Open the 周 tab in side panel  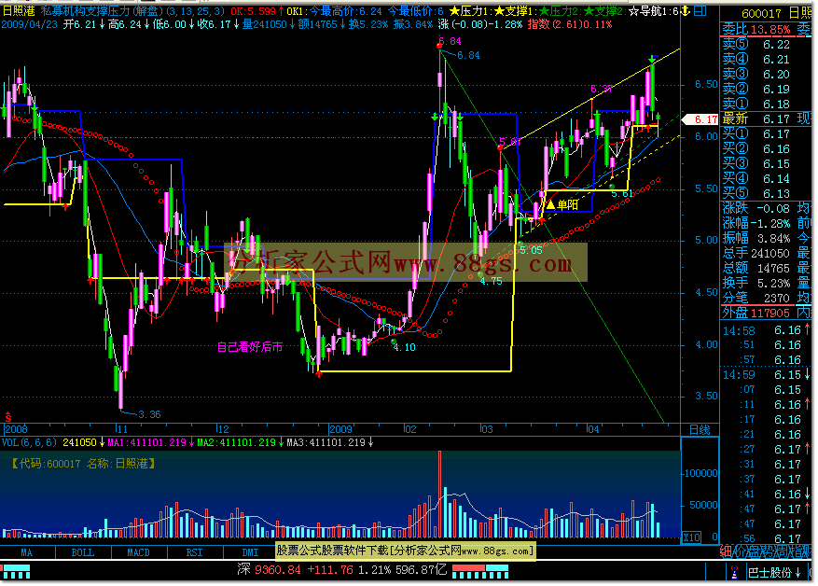click(782, 551)
